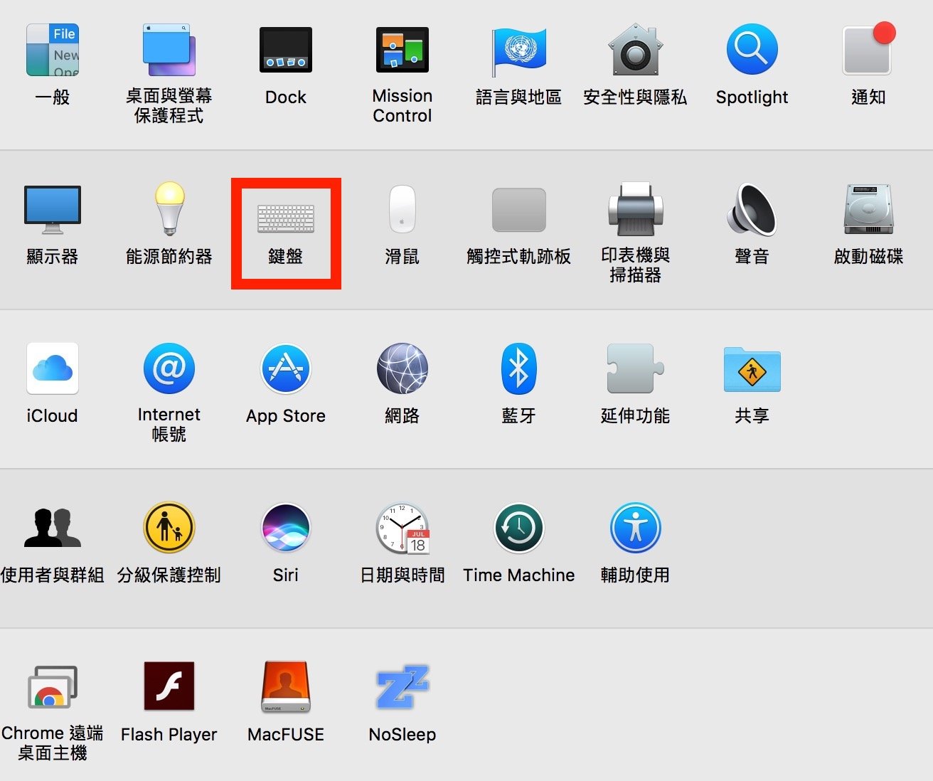Screen dimensions: 933x781
Task: Open iCloud preferences
Action: coord(52,368)
